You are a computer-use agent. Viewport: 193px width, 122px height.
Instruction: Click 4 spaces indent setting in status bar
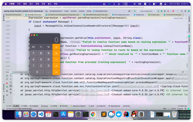coord(180,109)
